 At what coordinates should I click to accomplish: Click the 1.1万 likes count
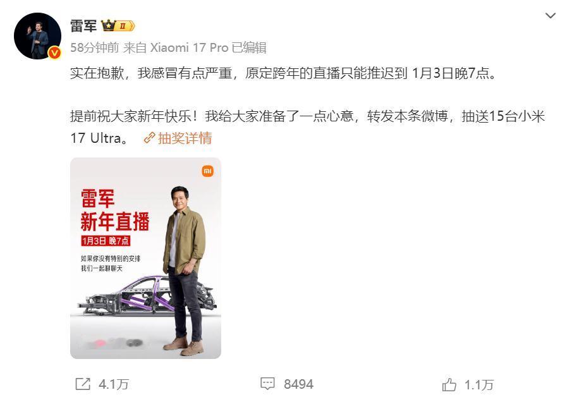point(479,384)
